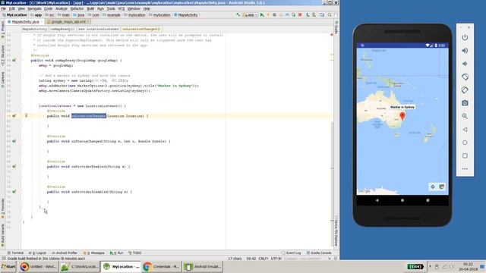Switch to google_maps_api.xml editor tab
Viewport: 486px width, 273px height.
point(68,22)
